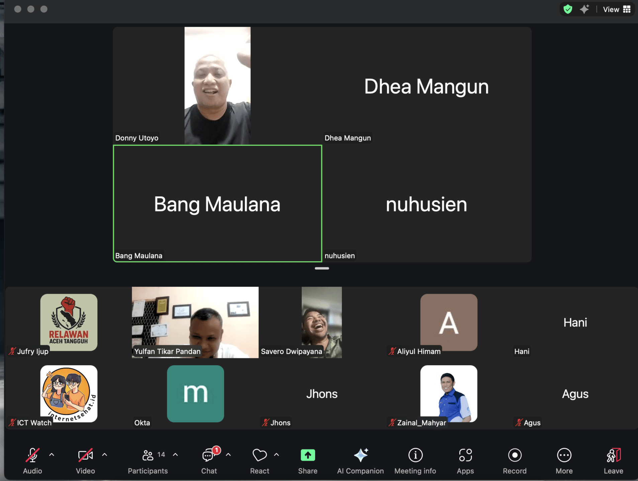The height and width of the screenshot is (481, 638).
Task: Click the muted mic icon beside Agus label
Action: pyautogui.click(x=519, y=422)
